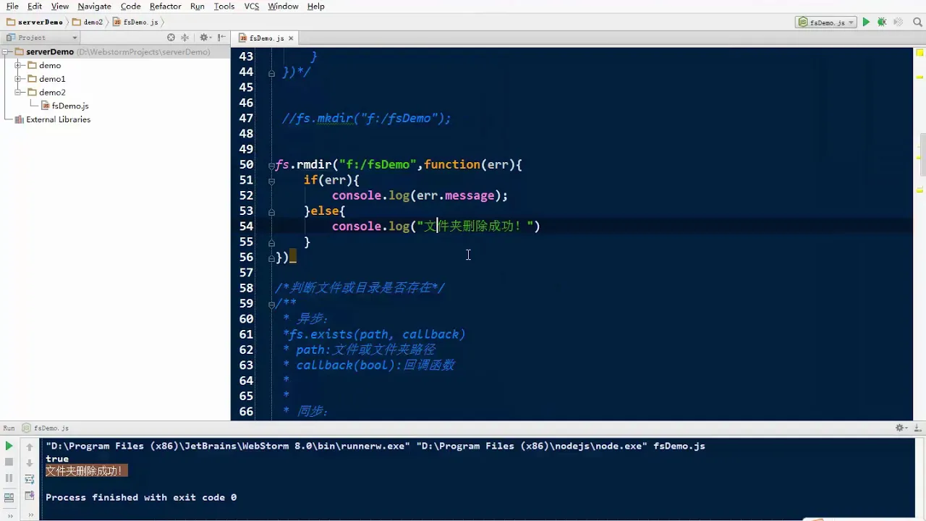This screenshot has height=521, width=926.
Task: Click line number 58 in the gutter
Action: click(246, 288)
